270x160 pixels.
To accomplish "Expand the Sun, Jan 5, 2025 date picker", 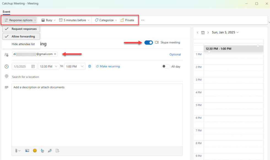I will point(225,32).
